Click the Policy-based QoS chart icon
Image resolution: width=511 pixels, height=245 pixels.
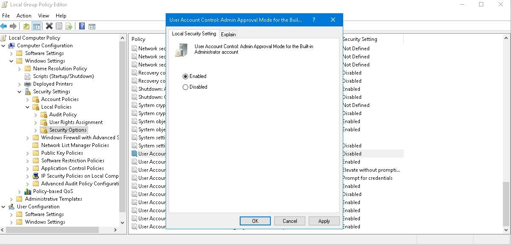[x=28, y=191]
